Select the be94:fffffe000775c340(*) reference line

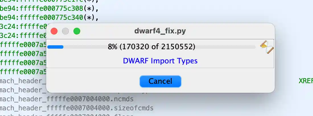pyautogui.click(x=49, y=18)
